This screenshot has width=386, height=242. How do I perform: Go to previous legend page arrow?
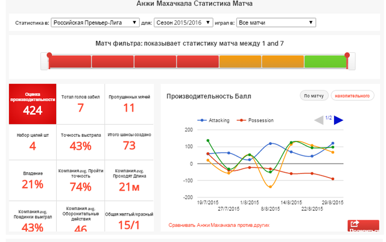pyautogui.click(x=319, y=120)
